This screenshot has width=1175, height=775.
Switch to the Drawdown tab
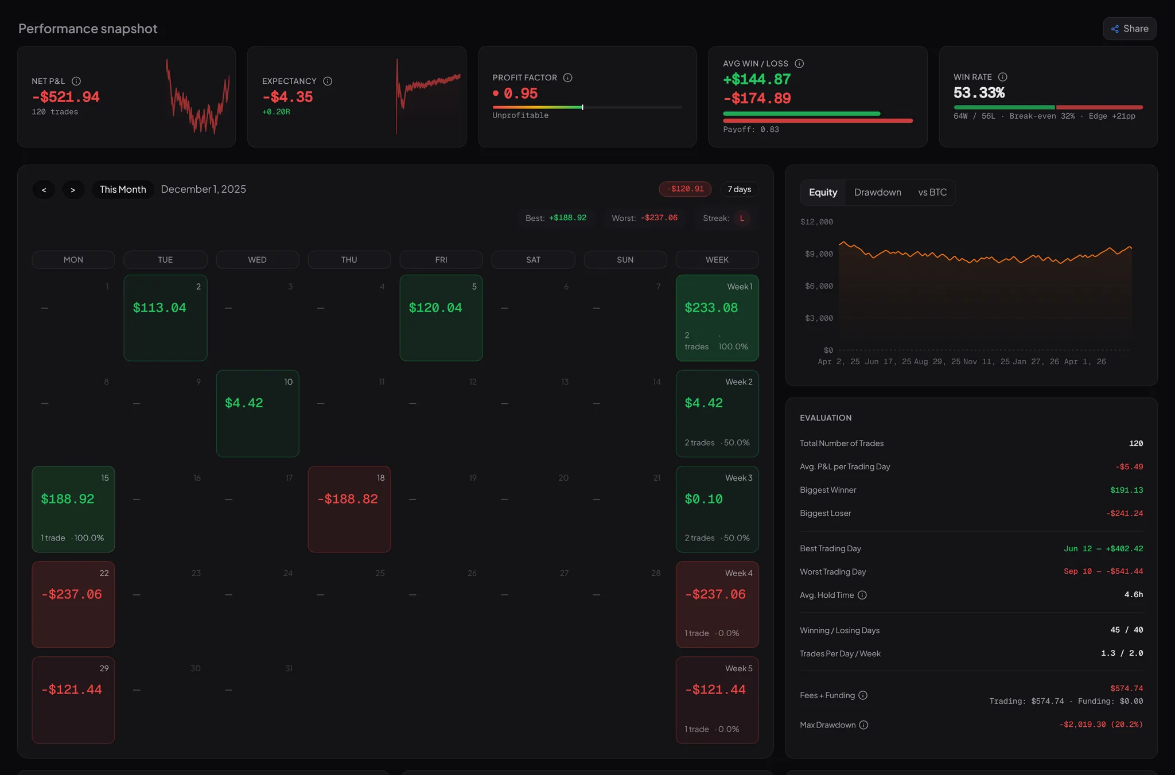(877, 192)
